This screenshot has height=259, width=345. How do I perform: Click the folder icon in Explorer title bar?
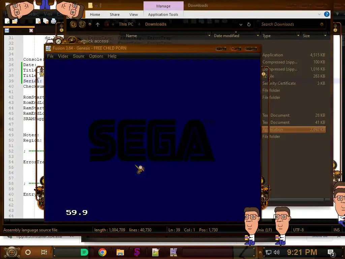pyautogui.click(x=90, y=5)
